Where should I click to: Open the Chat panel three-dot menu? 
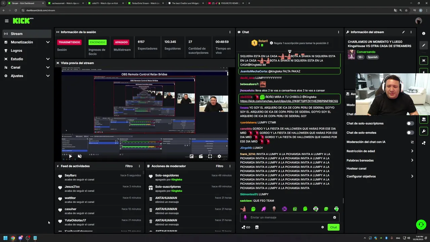tap(338, 32)
